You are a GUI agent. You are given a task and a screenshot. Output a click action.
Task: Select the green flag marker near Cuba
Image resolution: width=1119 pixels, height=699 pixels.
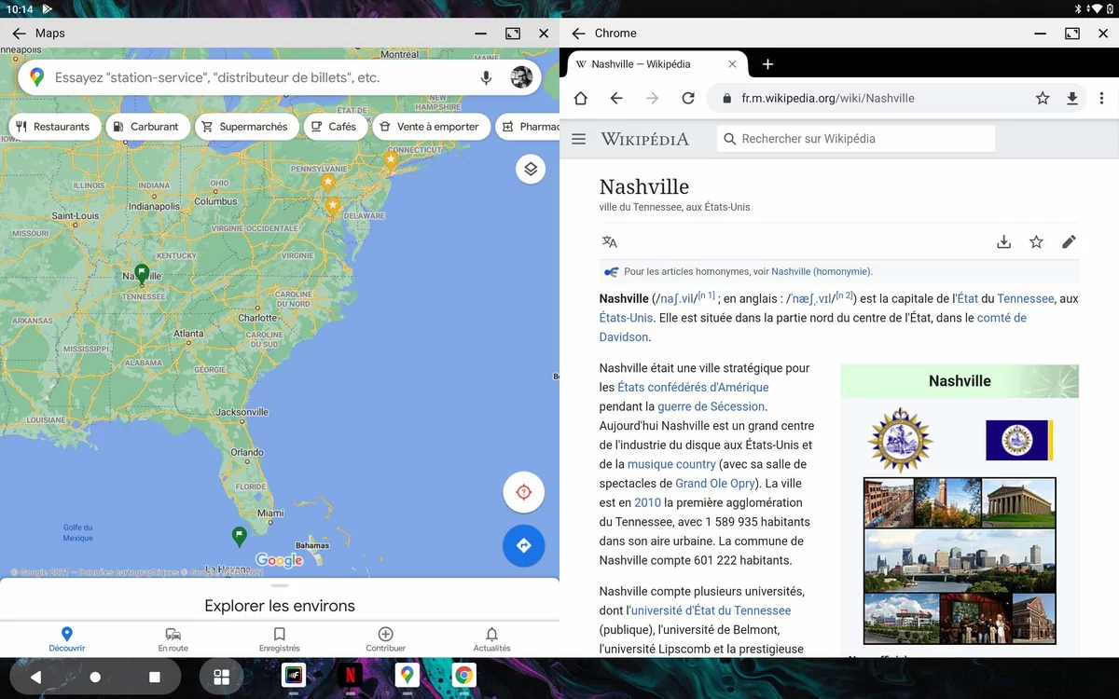[x=240, y=536]
